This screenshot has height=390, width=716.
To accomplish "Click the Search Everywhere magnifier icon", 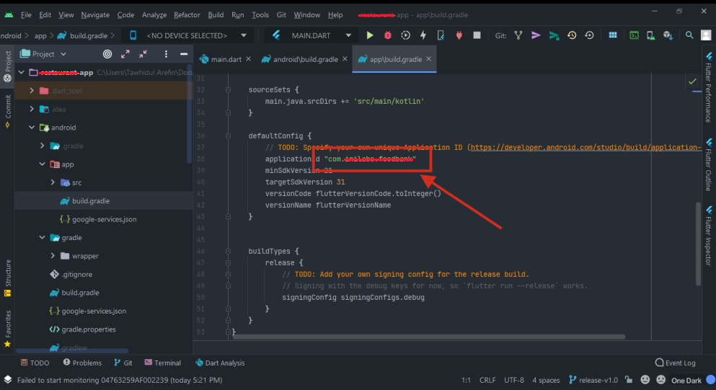I will [689, 35].
